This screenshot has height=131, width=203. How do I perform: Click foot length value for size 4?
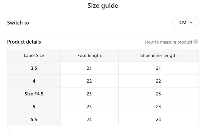[89, 81]
